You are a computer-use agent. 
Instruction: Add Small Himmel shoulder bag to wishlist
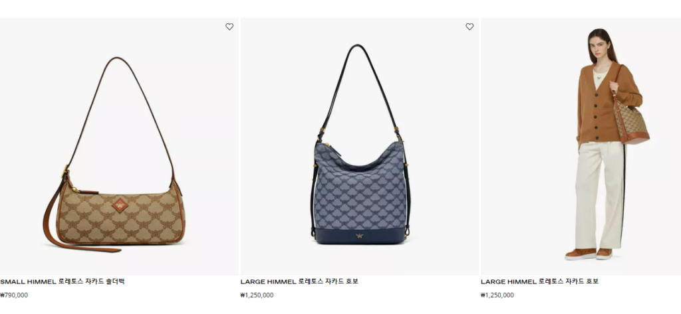(229, 27)
